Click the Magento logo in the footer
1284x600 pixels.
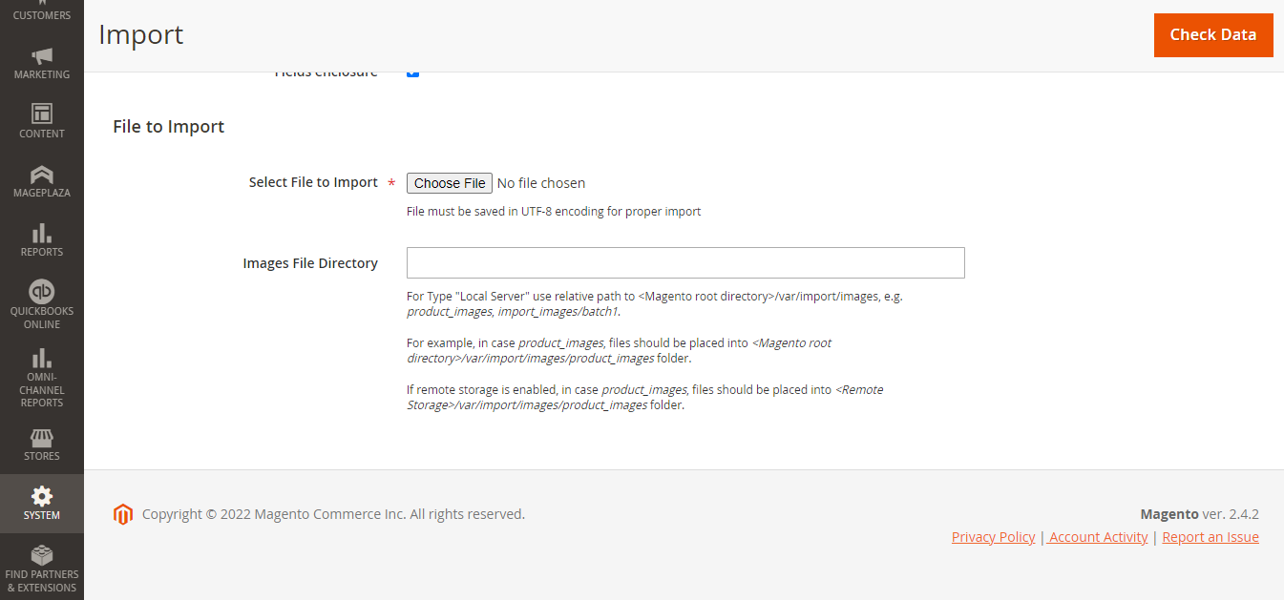(122, 513)
